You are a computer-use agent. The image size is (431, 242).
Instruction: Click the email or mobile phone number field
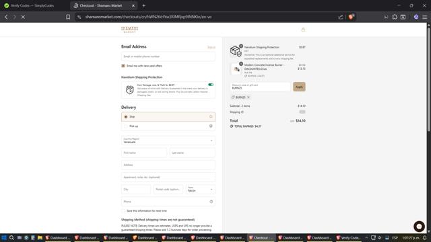[x=168, y=56]
